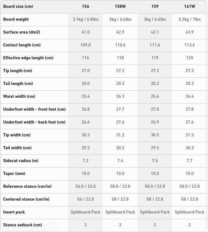The image size is (208, 232).
Task: Click the Stance setback (cm) row label
Action: (x=22, y=225)
